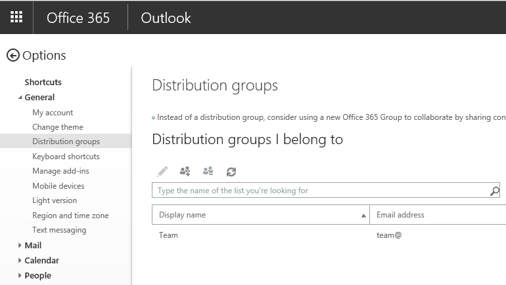Expand the Calendar section
Viewport: 506px width, 285px height.
coord(20,261)
